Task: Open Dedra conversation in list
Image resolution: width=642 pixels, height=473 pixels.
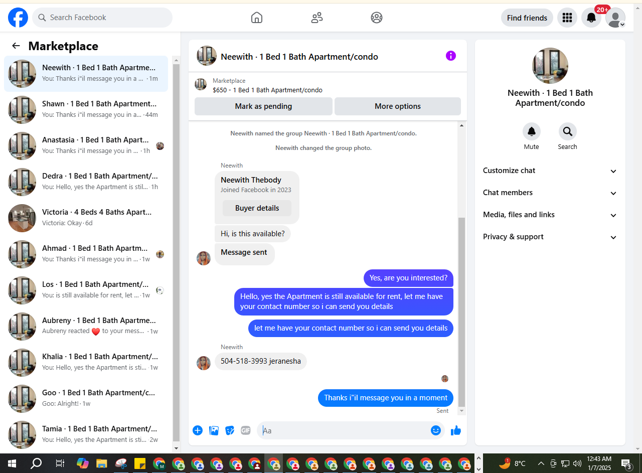Action: coord(86,182)
